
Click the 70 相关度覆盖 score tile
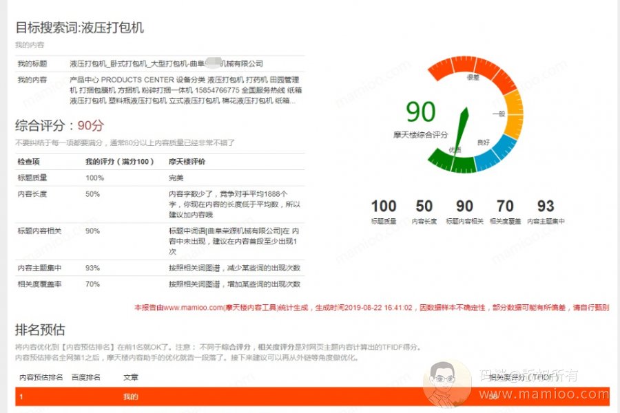[505, 211]
